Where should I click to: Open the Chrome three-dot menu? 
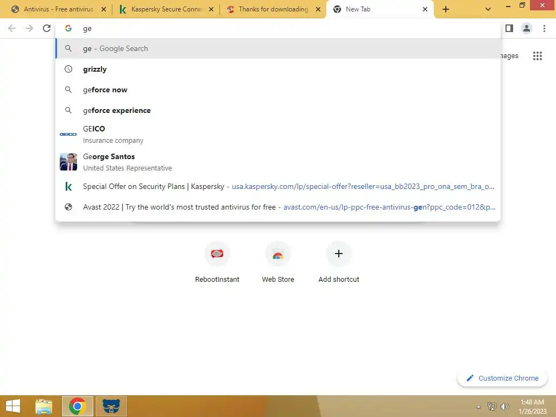pyautogui.click(x=544, y=28)
